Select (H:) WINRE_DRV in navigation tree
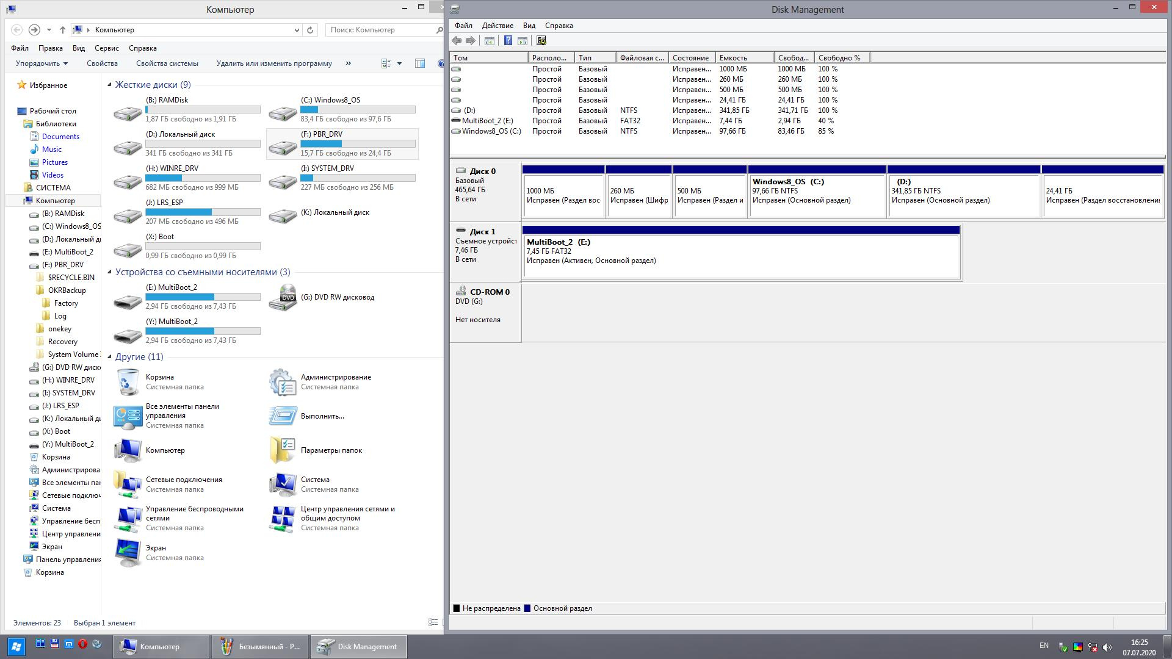Image resolution: width=1172 pixels, height=659 pixels. [x=68, y=380]
